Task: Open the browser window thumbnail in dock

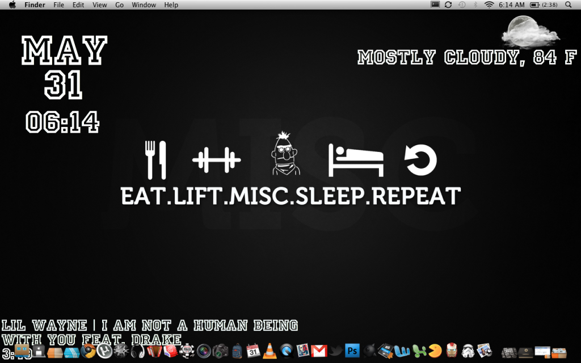Action: coord(542,352)
